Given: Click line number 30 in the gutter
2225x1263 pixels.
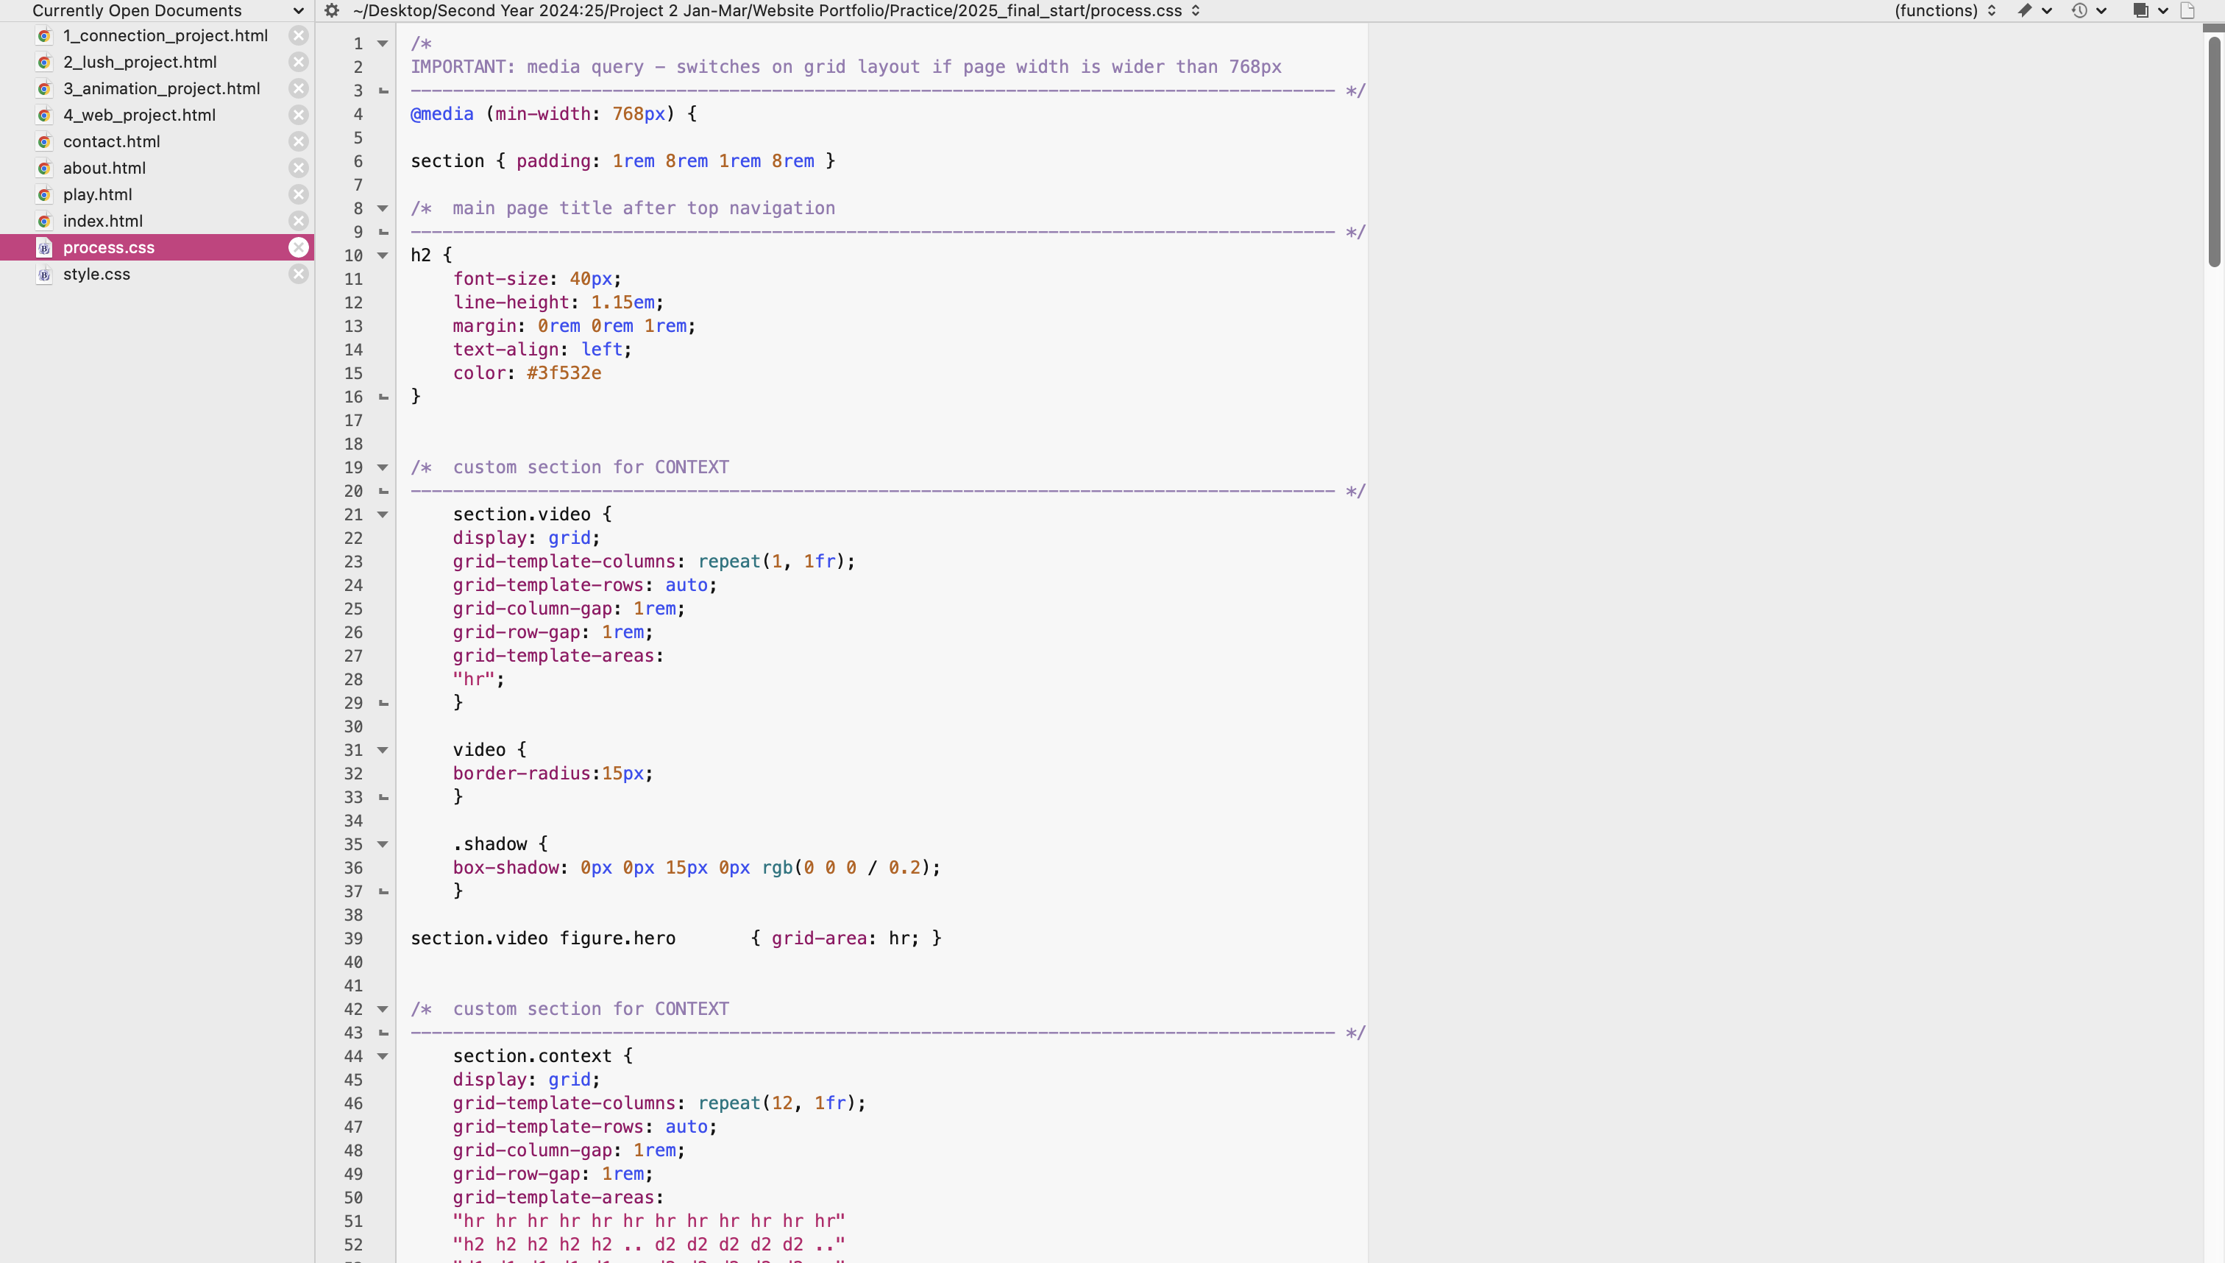Looking at the screenshot, I should (353, 727).
